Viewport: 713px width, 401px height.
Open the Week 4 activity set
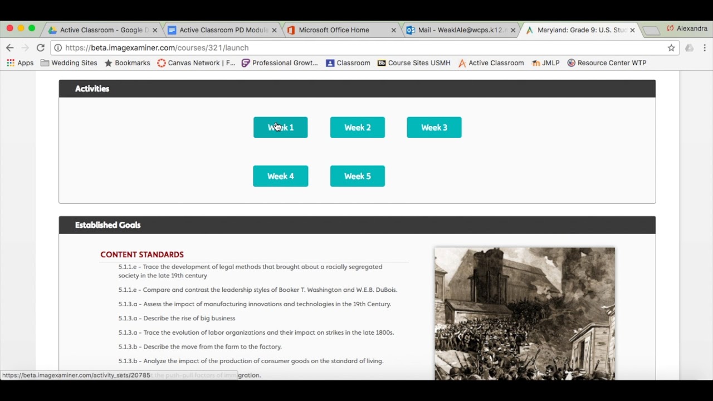point(280,176)
